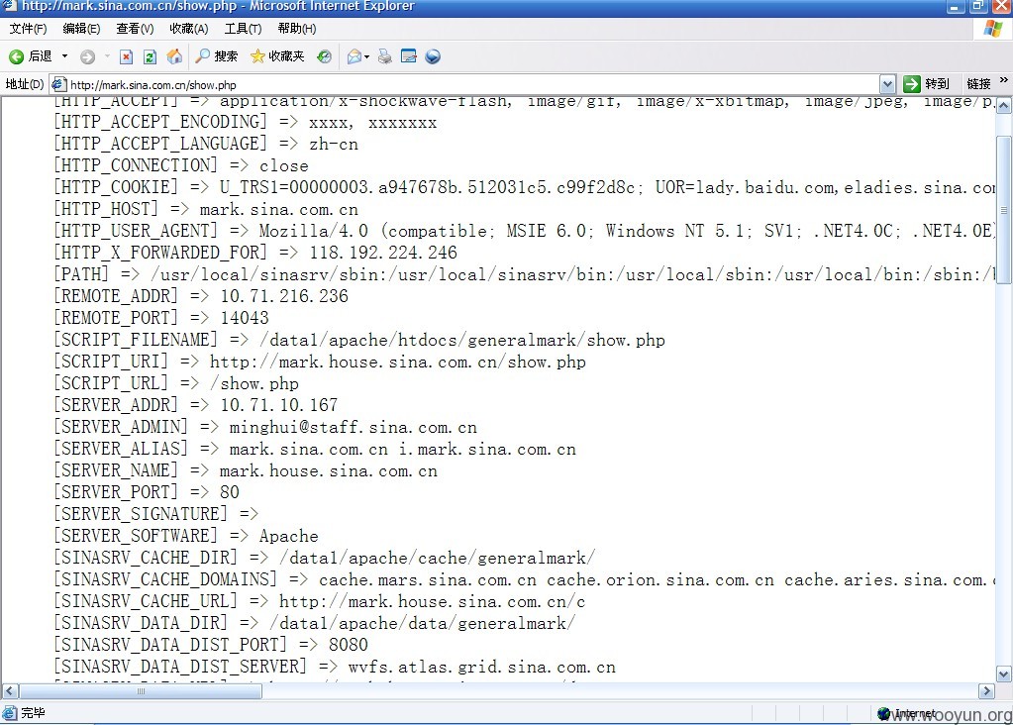
Task: Refresh the page with the green arrows icon
Action: pos(150,56)
